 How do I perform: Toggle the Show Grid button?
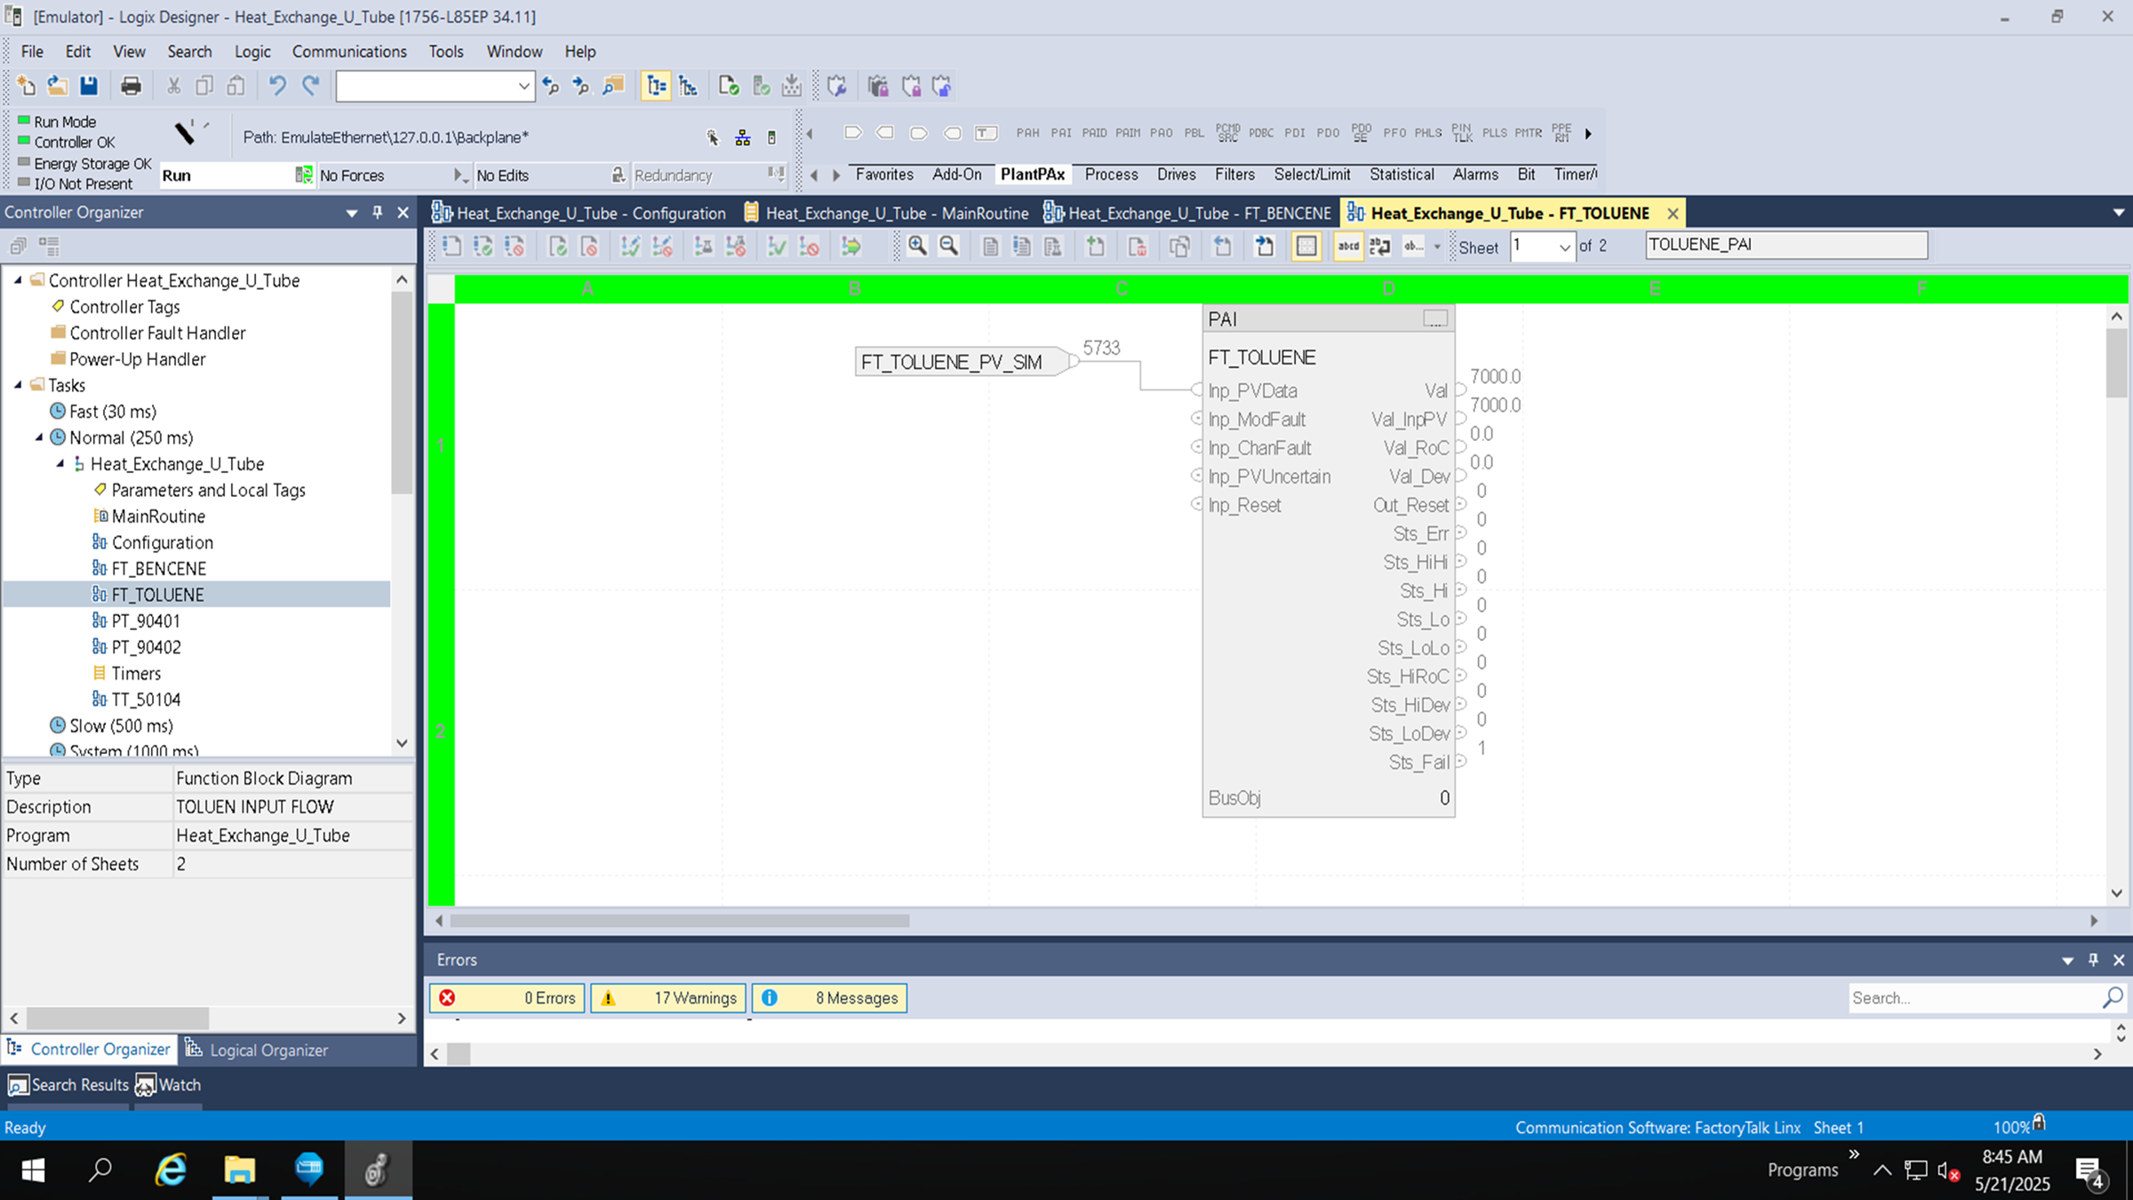coord(1306,246)
